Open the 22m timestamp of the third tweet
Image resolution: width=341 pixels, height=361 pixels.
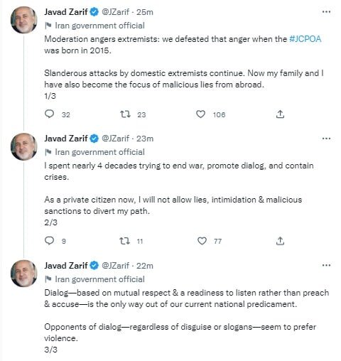(x=145, y=266)
